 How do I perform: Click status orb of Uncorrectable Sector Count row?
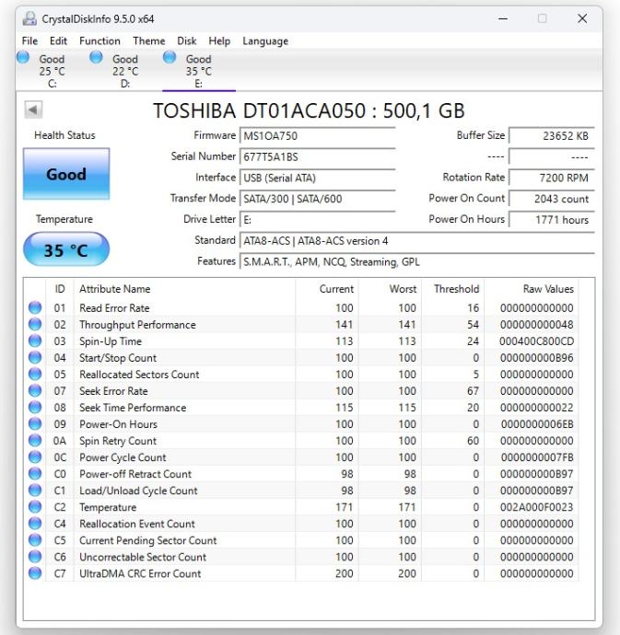point(35,557)
